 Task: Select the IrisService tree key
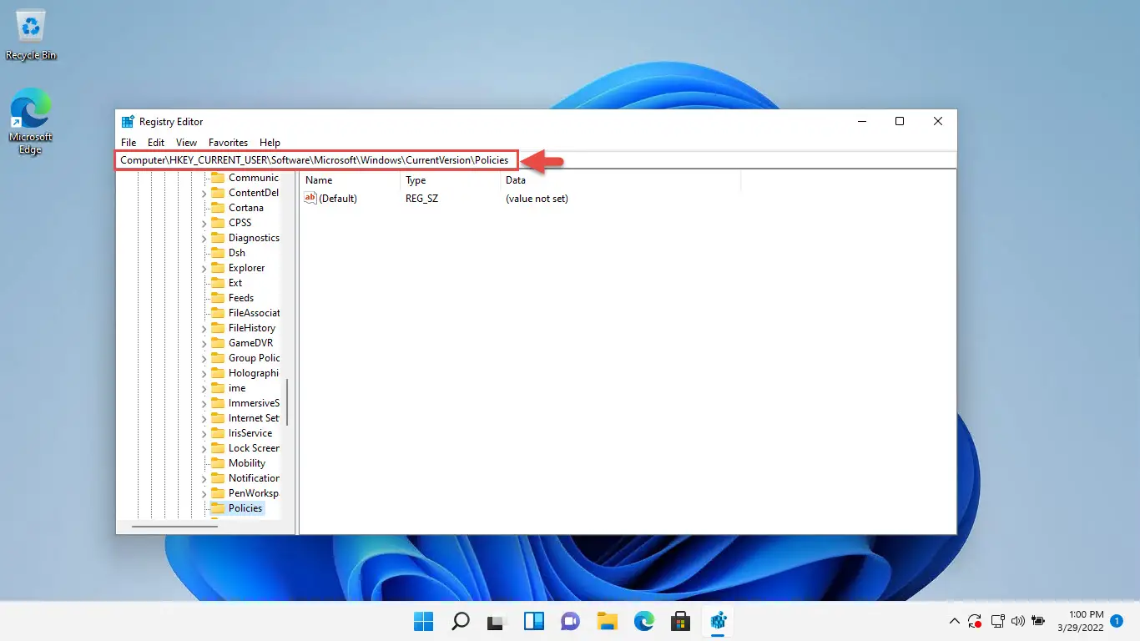coord(250,433)
